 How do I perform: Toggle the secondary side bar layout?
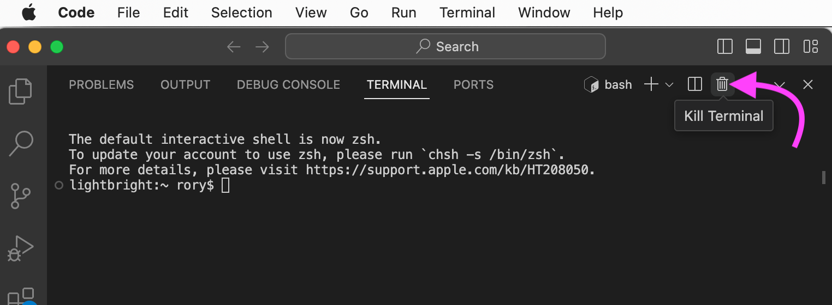[x=782, y=47]
